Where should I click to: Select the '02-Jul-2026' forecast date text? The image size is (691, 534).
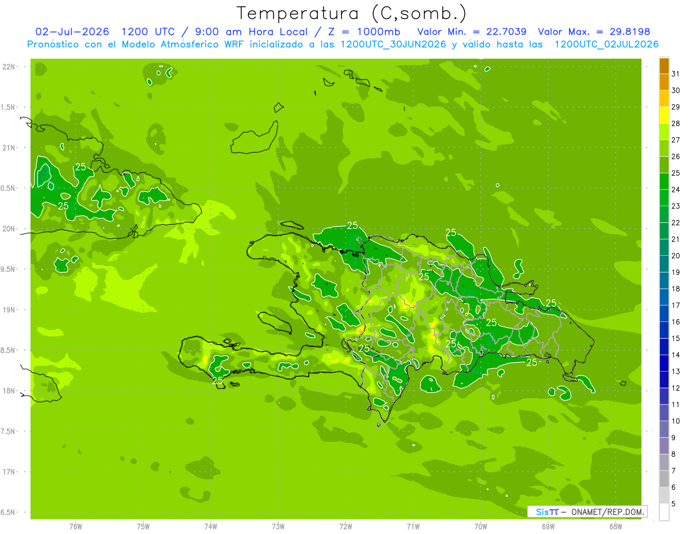click(x=73, y=32)
